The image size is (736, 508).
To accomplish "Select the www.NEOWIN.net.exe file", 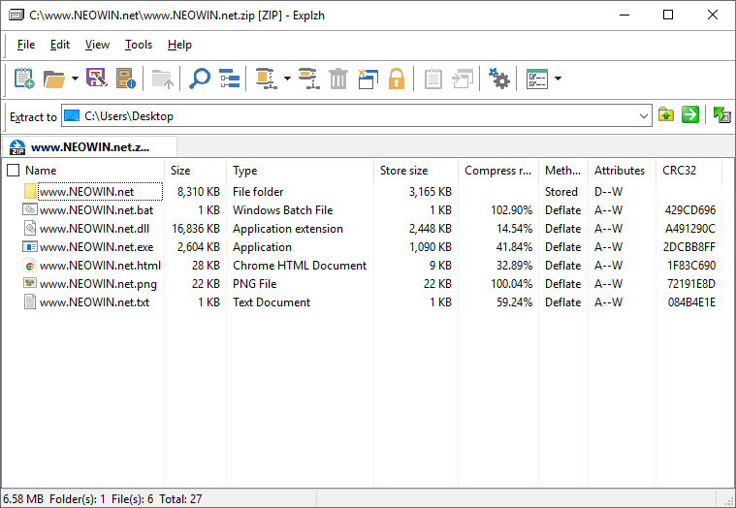I will click(x=96, y=247).
